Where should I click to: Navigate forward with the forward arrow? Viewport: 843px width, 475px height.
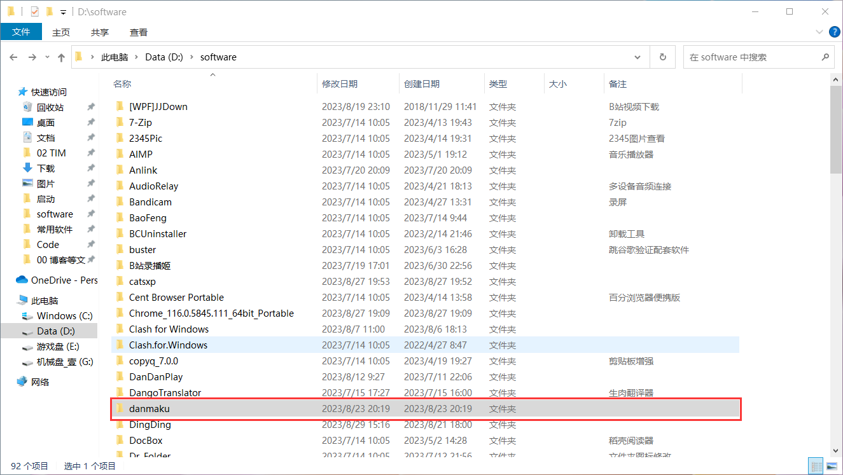click(32, 57)
